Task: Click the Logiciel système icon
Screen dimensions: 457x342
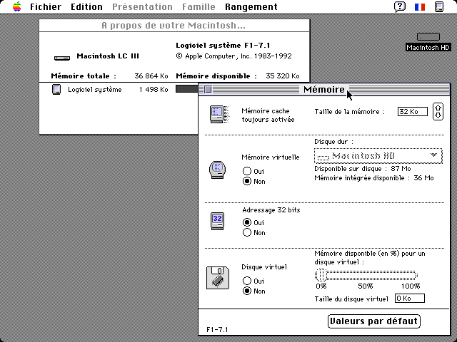Action: pyautogui.click(x=56, y=89)
